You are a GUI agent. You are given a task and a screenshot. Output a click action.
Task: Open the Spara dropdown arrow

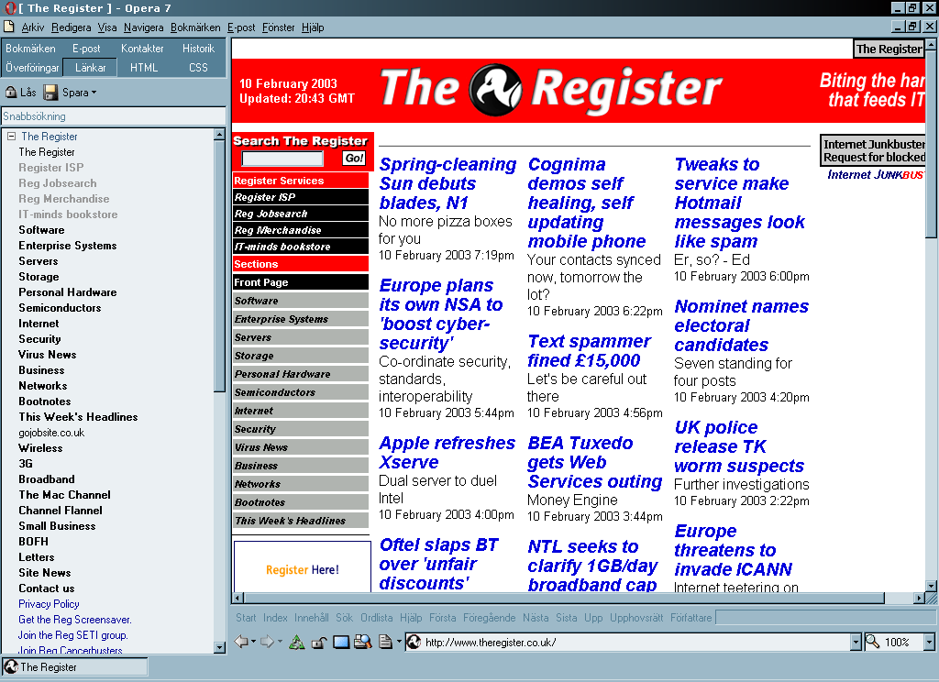pyautogui.click(x=94, y=93)
